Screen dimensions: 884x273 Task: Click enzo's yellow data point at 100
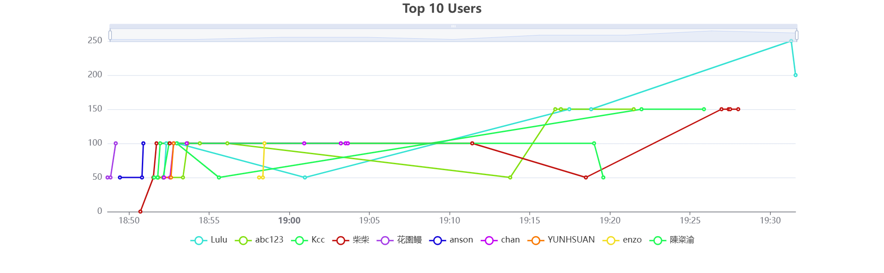pyautogui.click(x=264, y=143)
